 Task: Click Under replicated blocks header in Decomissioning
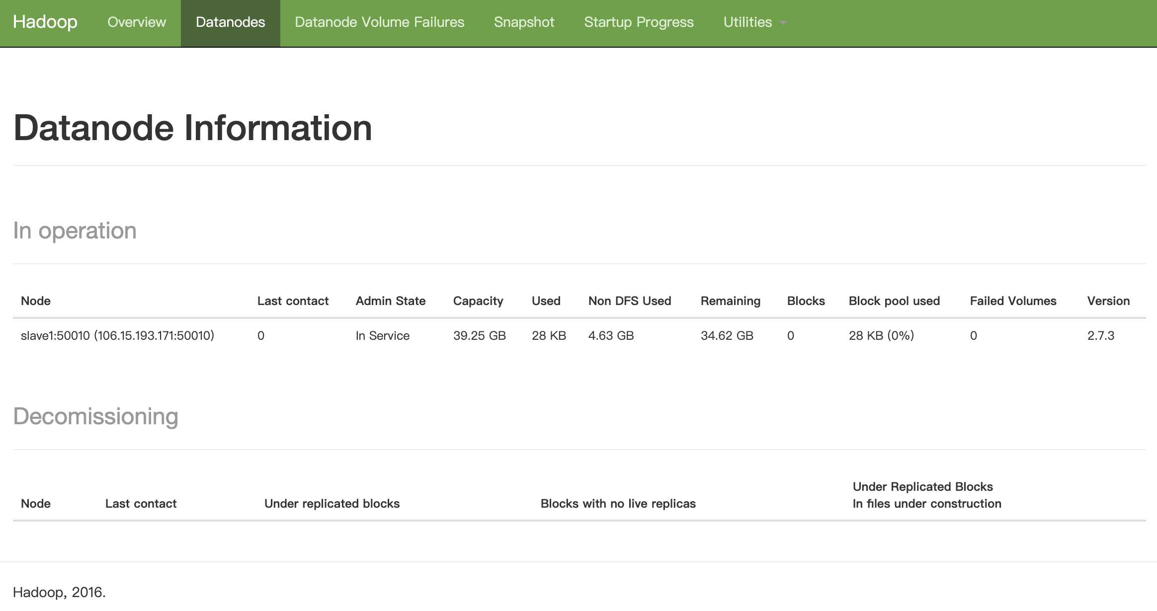click(x=332, y=504)
